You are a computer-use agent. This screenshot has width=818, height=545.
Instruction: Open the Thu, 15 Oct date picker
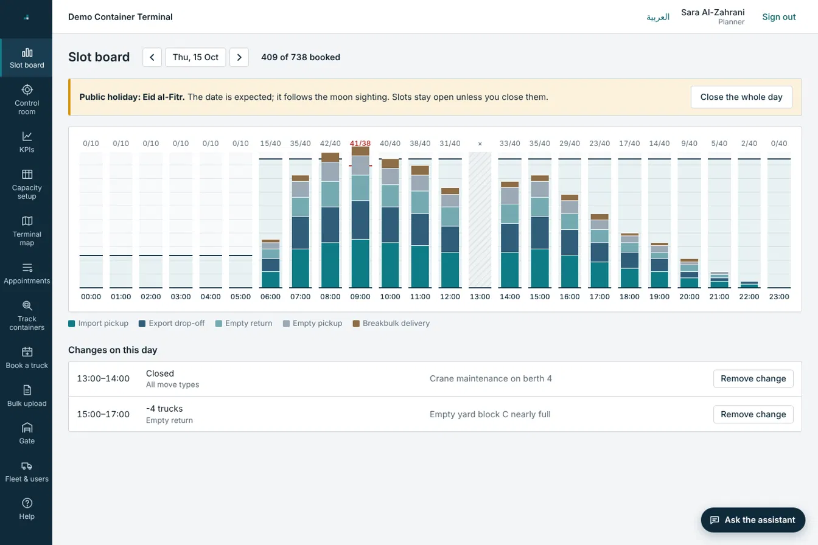point(195,57)
